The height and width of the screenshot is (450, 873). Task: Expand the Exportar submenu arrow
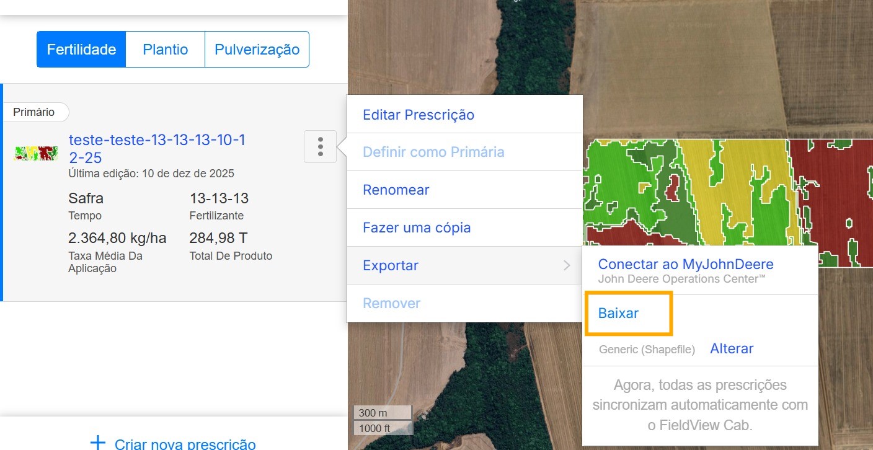point(567,265)
